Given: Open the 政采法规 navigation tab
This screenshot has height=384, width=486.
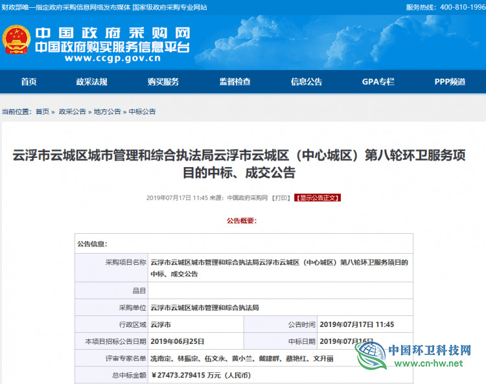Looking at the screenshot, I should 92,82.
